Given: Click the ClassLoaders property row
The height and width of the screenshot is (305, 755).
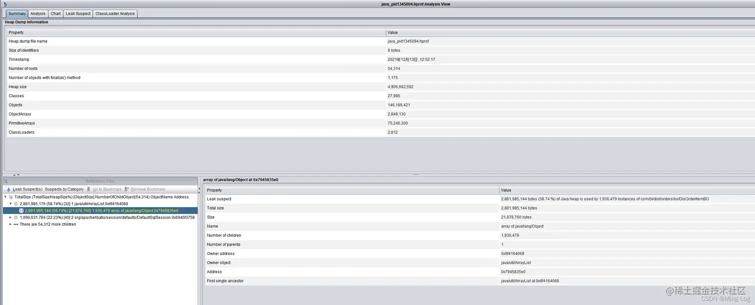Looking at the screenshot, I should (380, 132).
